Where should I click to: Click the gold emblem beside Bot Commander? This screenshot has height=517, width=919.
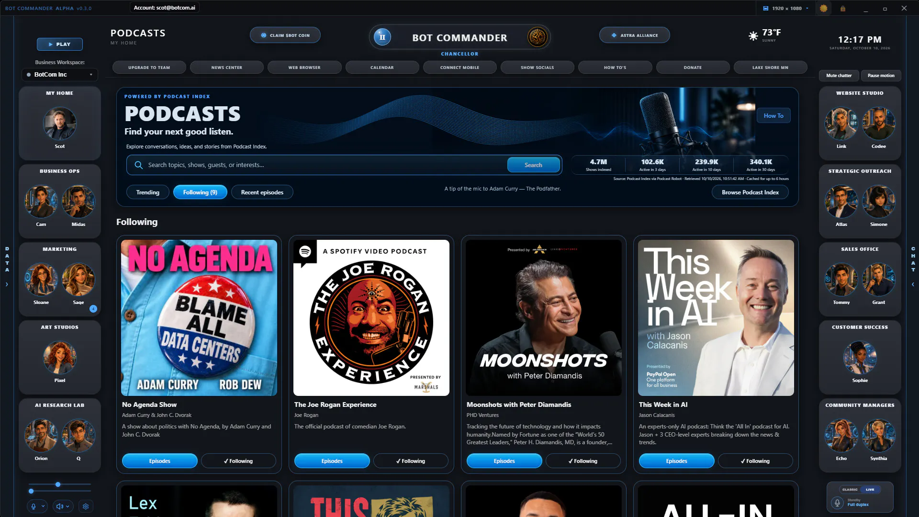(x=537, y=37)
